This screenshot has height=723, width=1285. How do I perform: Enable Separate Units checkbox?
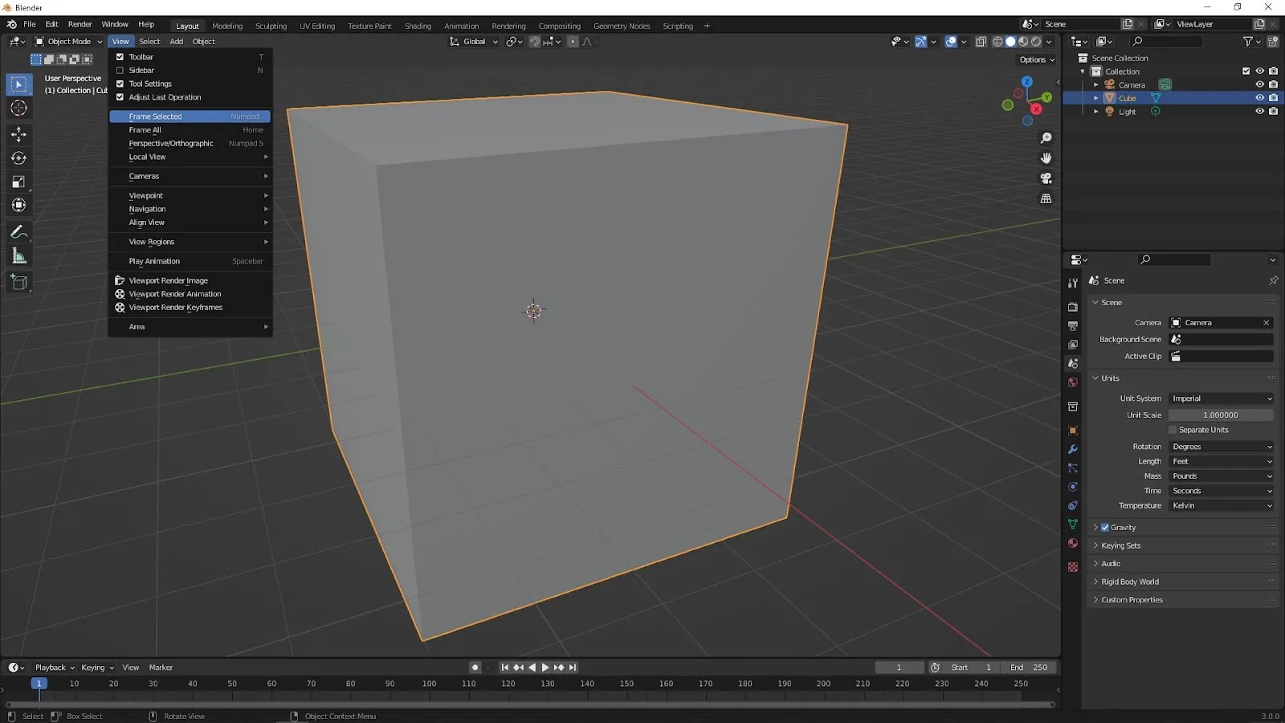pyautogui.click(x=1174, y=430)
